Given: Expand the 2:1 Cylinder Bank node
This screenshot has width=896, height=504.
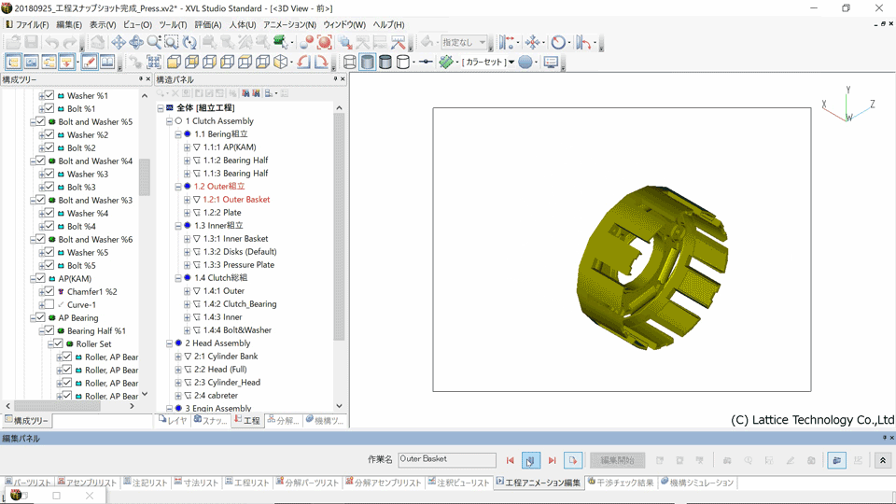Looking at the screenshot, I should point(178,357).
